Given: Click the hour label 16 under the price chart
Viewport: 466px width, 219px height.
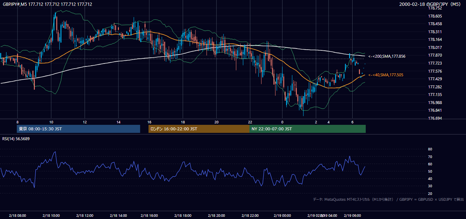Looking at the screenshot, I should (149, 122).
